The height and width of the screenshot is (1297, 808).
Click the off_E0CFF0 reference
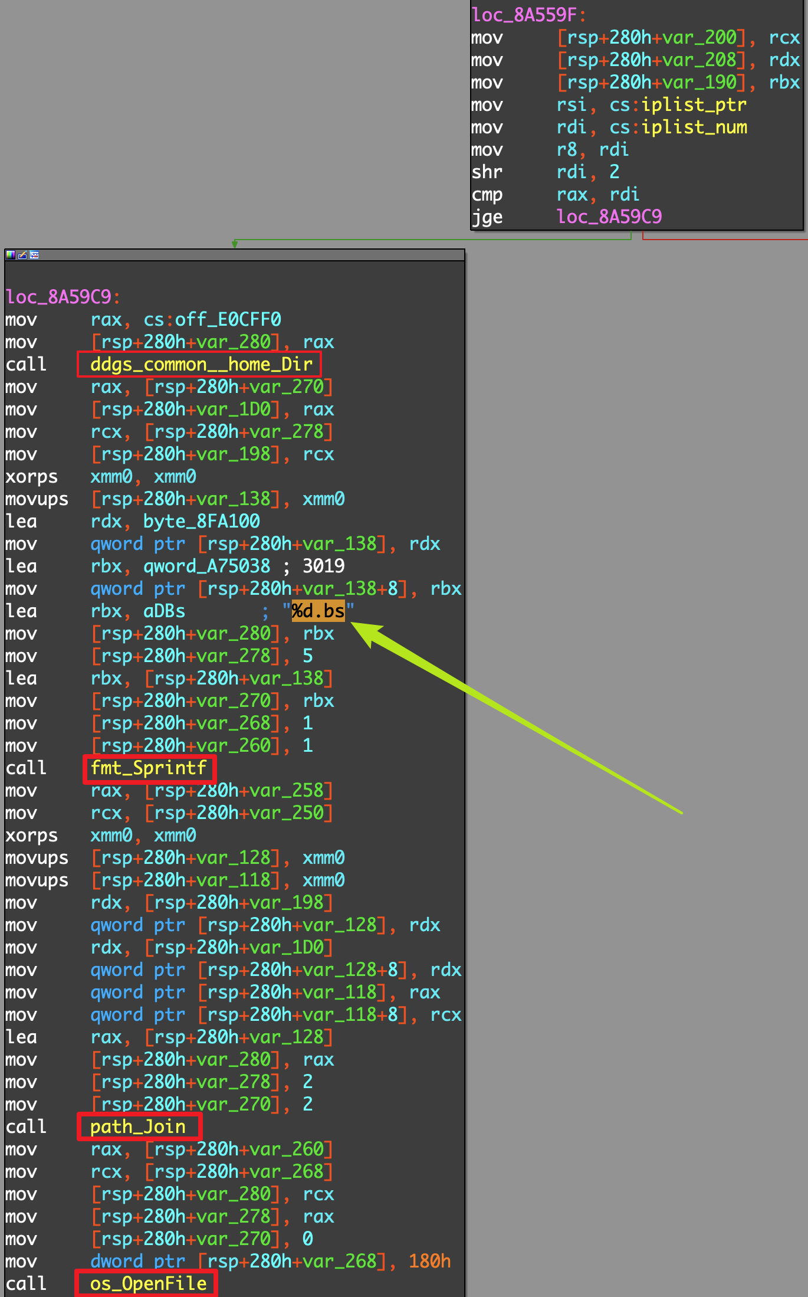pyautogui.click(x=228, y=319)
